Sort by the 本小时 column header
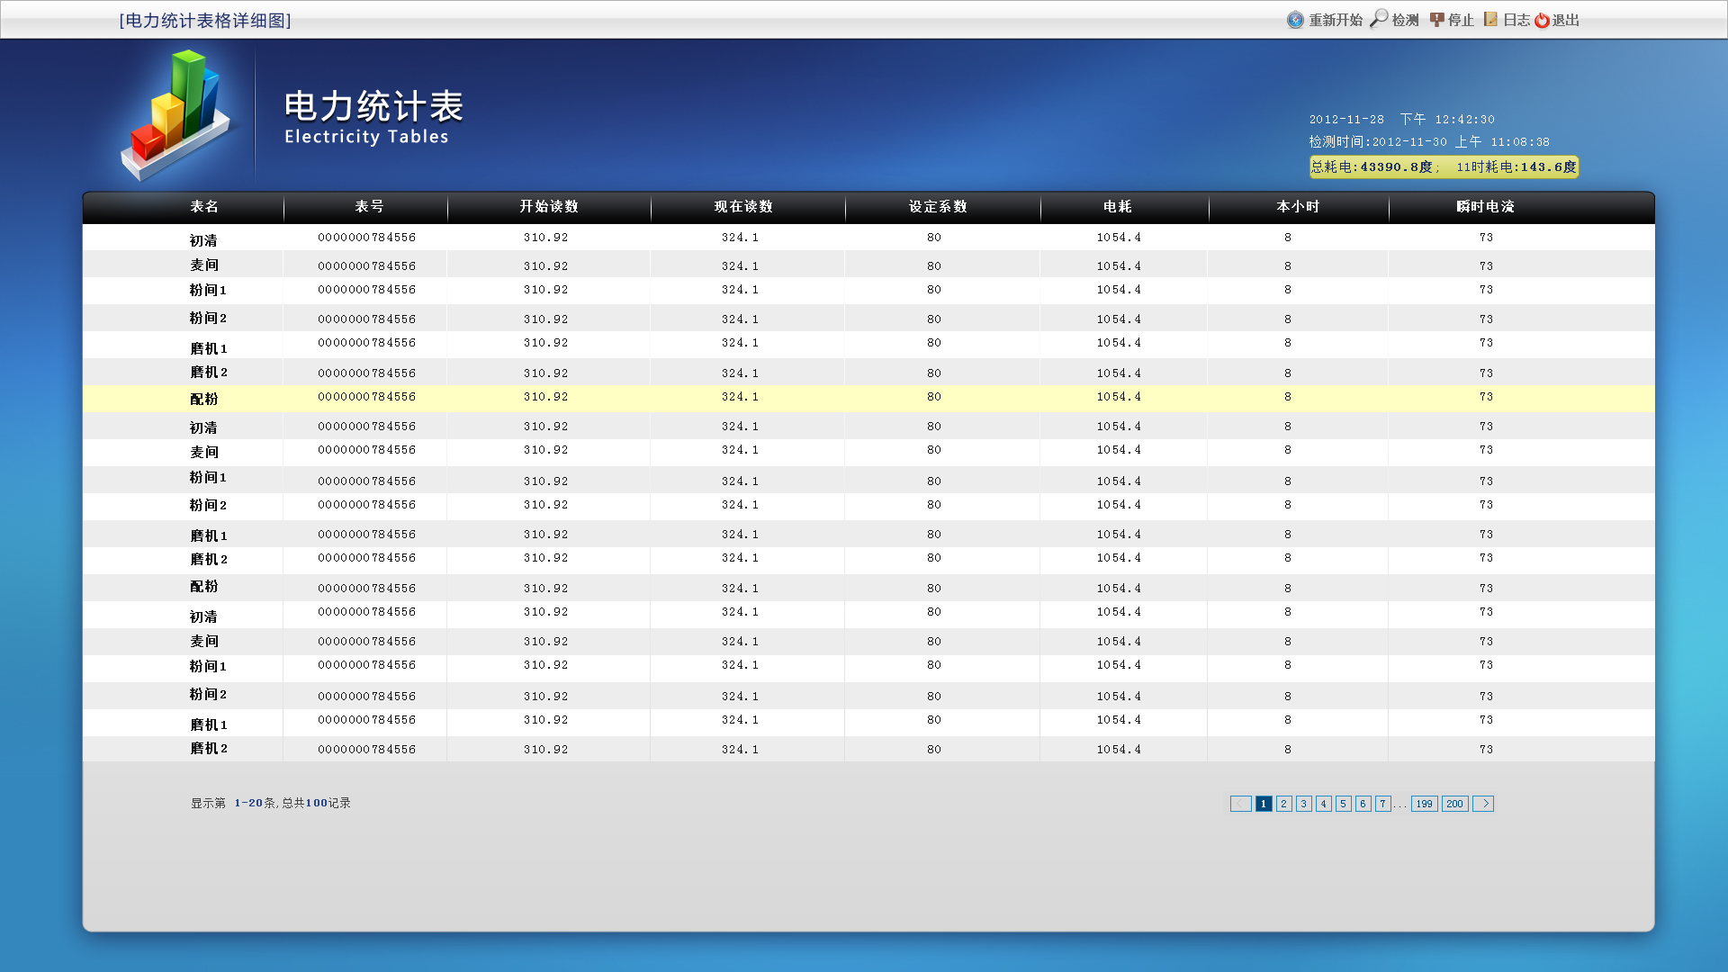 [x=1298, y=207]
